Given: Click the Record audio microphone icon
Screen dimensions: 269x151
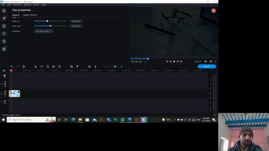Looking at the screenshot, I should pos(95,67).
